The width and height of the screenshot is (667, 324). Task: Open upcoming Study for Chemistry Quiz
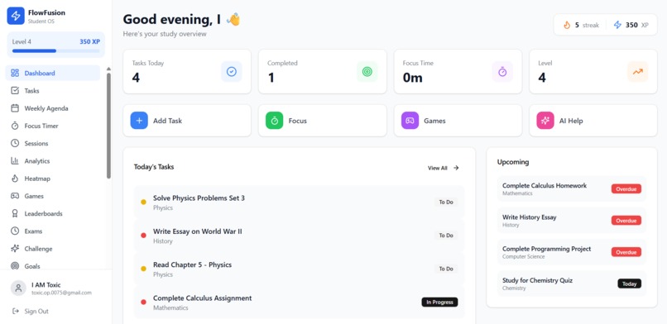coord(572,283)
